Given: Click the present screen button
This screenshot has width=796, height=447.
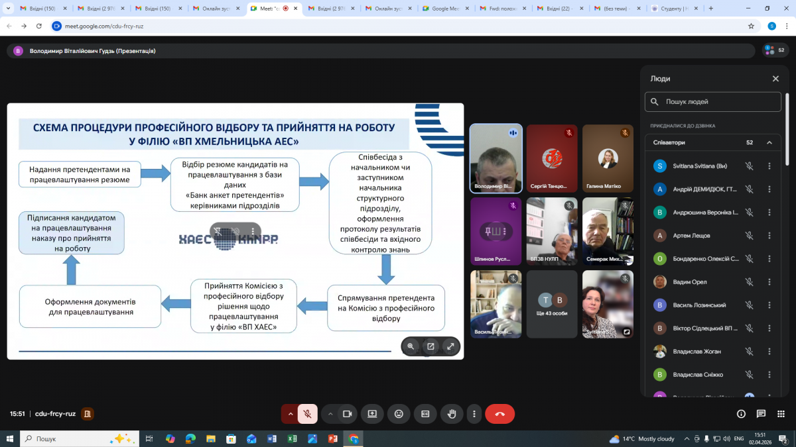Looking at the screenshot, I should [x=372, y=414].
